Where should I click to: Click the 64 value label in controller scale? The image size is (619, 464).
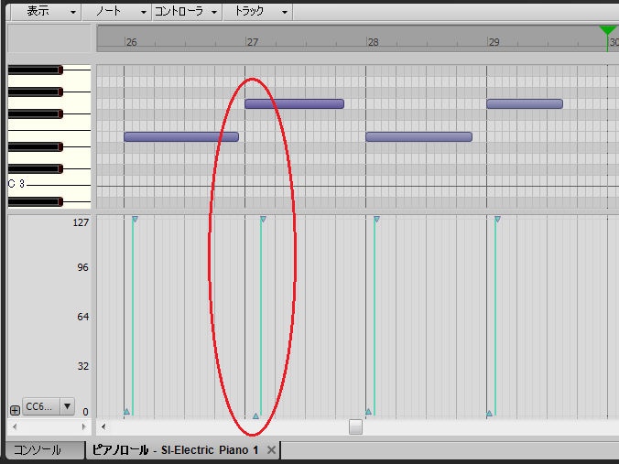click(83, 317)
